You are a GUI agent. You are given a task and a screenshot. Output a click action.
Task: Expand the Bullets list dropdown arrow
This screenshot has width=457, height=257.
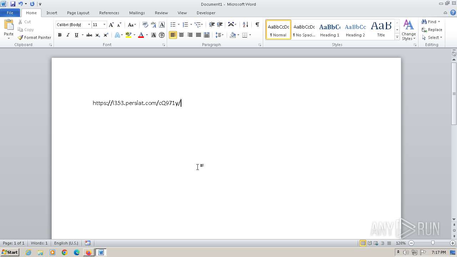pos(179,25)
